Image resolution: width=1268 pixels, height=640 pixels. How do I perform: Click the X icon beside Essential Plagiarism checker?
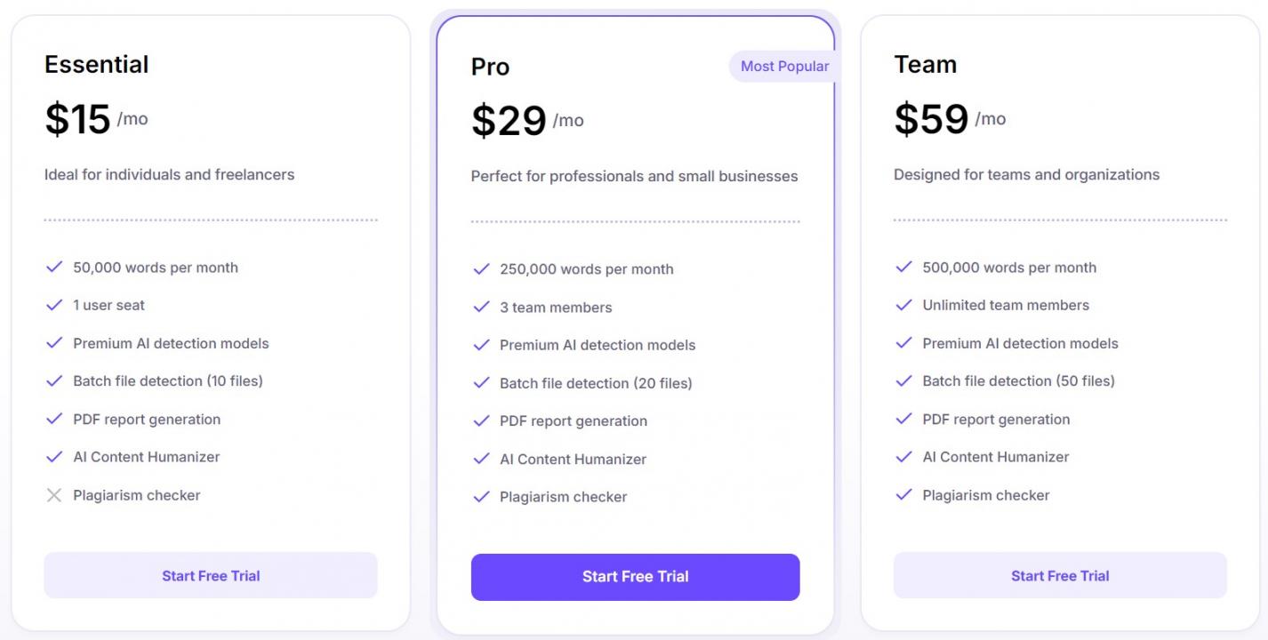click(54, 495)
